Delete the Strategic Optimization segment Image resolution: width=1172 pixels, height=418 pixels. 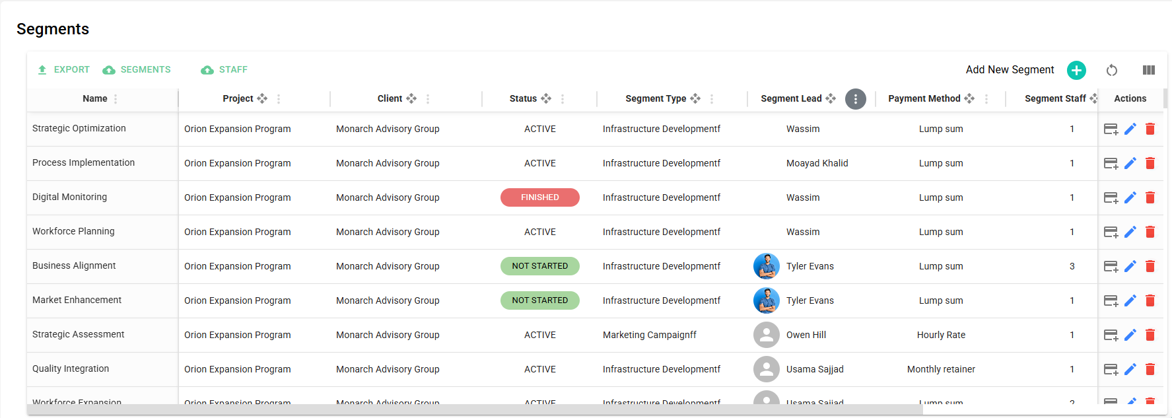coord(1150,129)
